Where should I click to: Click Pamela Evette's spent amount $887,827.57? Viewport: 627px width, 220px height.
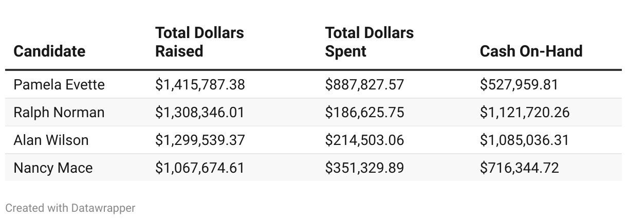[364, 84]
